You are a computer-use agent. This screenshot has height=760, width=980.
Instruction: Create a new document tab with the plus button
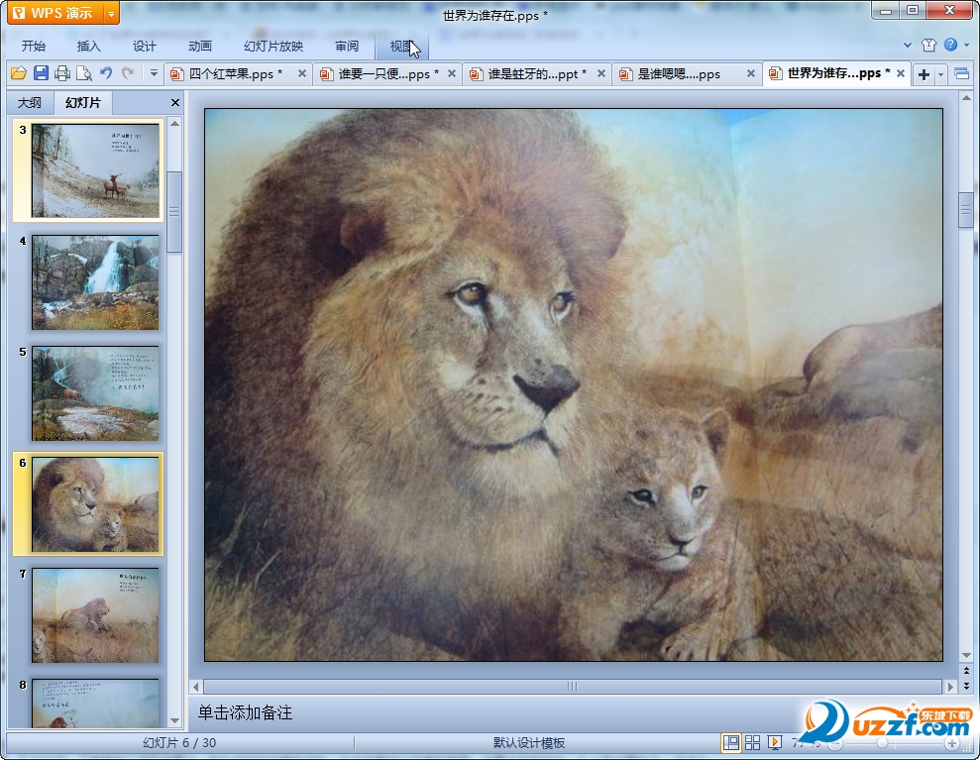coord(924,74)
